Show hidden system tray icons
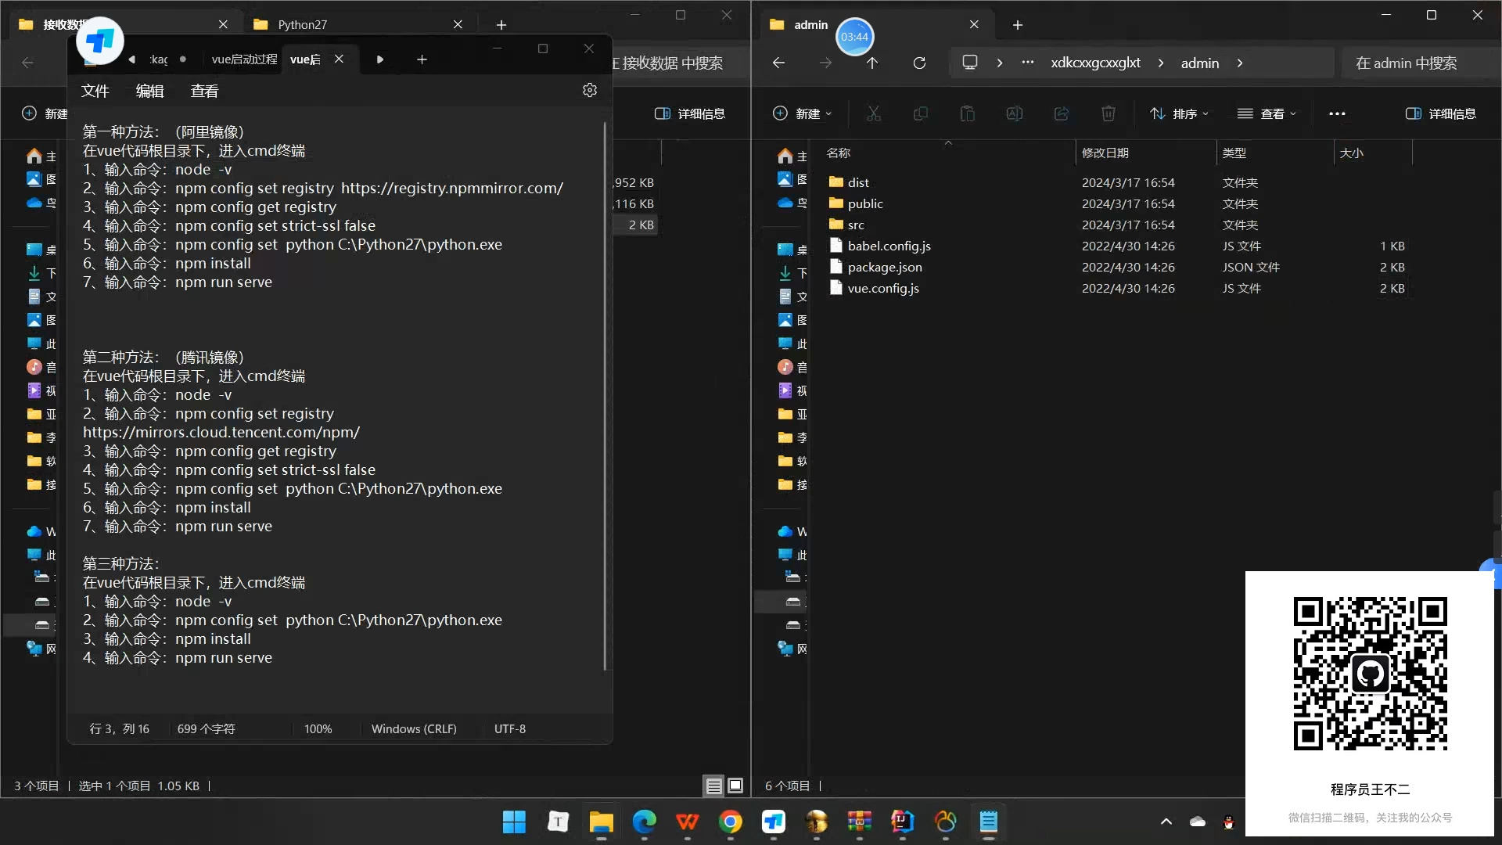This screenshot has width=1502, height=845. point(1166,822)
